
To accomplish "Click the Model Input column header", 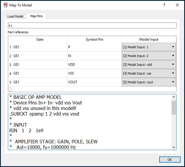I will [149, 39].
